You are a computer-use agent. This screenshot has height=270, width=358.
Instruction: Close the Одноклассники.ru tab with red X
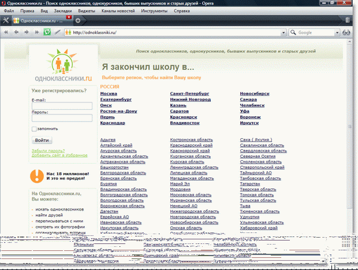point(69,17)
